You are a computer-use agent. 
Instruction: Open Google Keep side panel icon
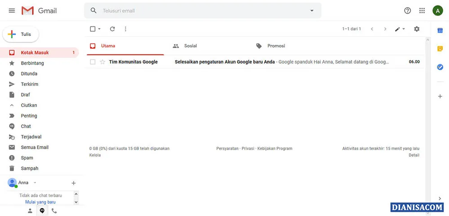440,48
